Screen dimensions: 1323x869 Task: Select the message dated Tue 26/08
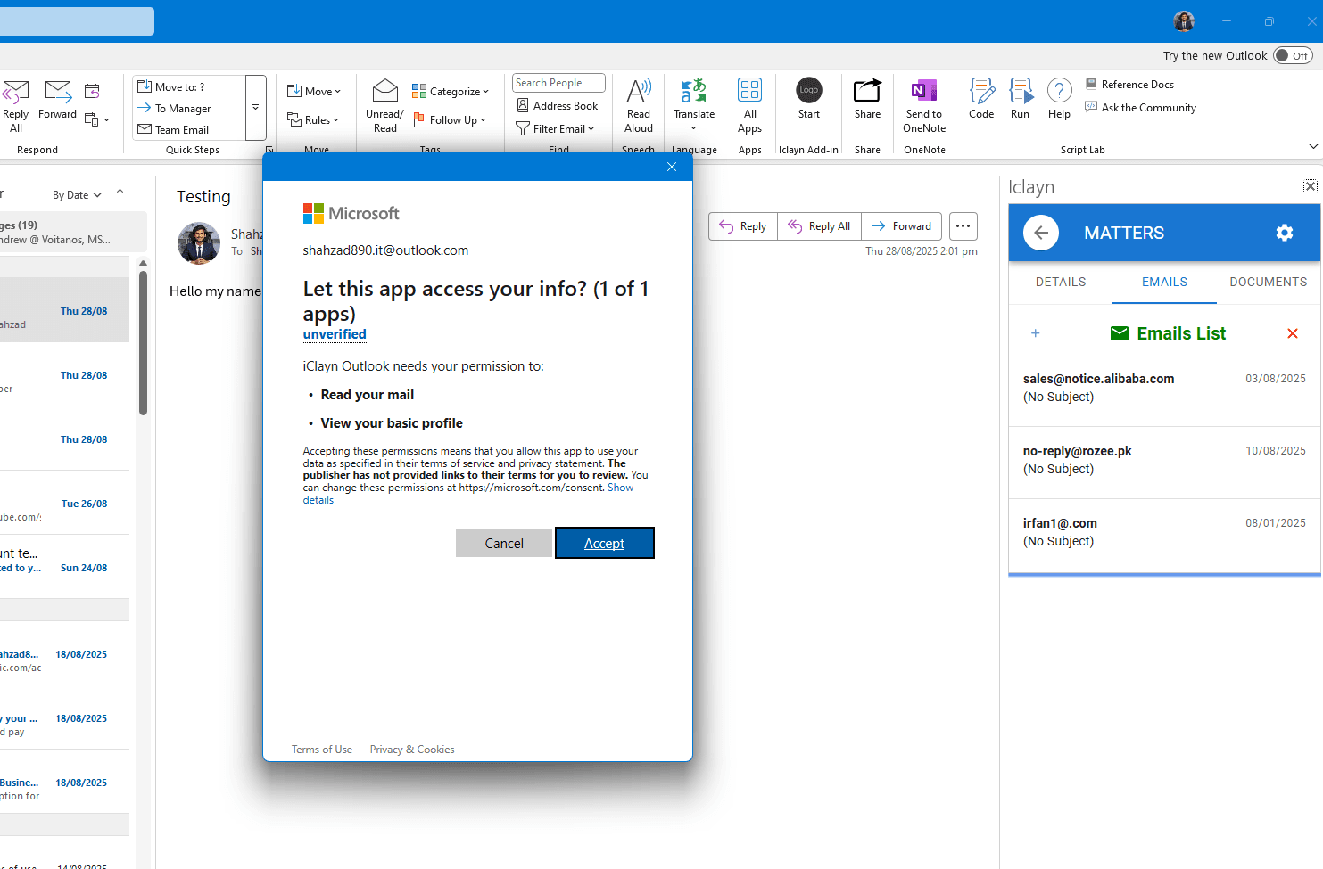point(64,503)
